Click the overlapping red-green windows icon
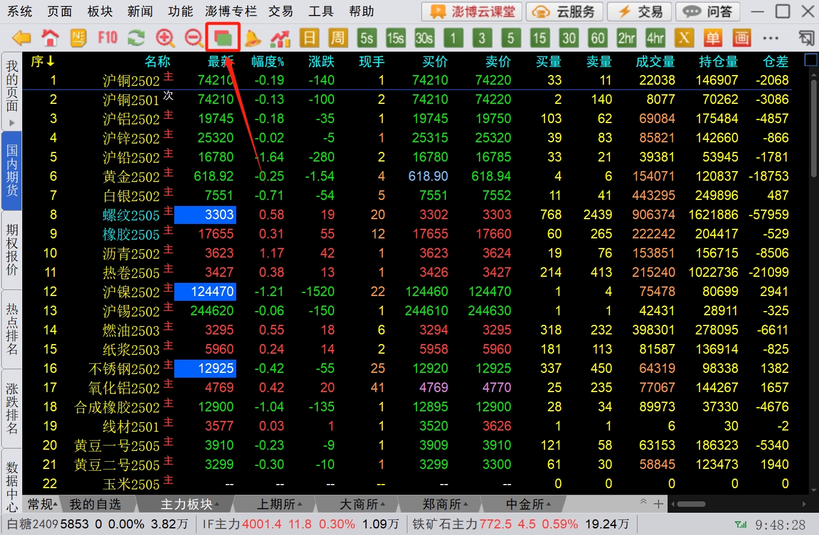Screen dimensions: 819x535 point(223,38)
